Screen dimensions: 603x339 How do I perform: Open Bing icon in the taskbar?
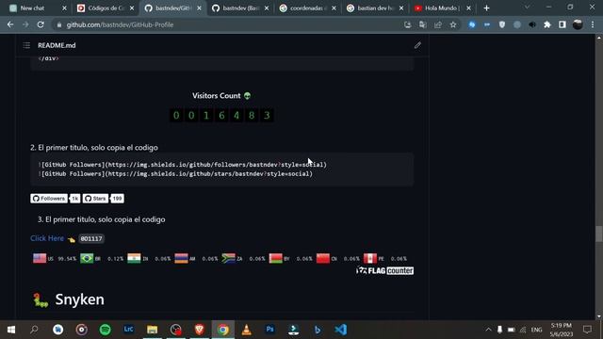(x=318, y=330)
